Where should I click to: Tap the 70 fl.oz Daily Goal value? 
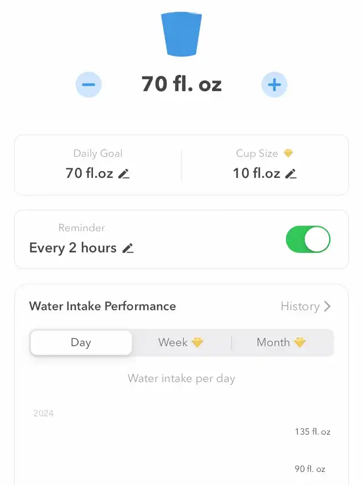click(90, 173)
